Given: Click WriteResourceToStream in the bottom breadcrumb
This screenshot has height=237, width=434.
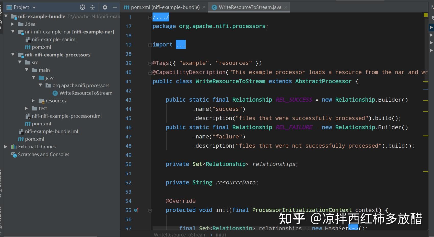Looking at the screenshot, I should [x=180, y=234].
